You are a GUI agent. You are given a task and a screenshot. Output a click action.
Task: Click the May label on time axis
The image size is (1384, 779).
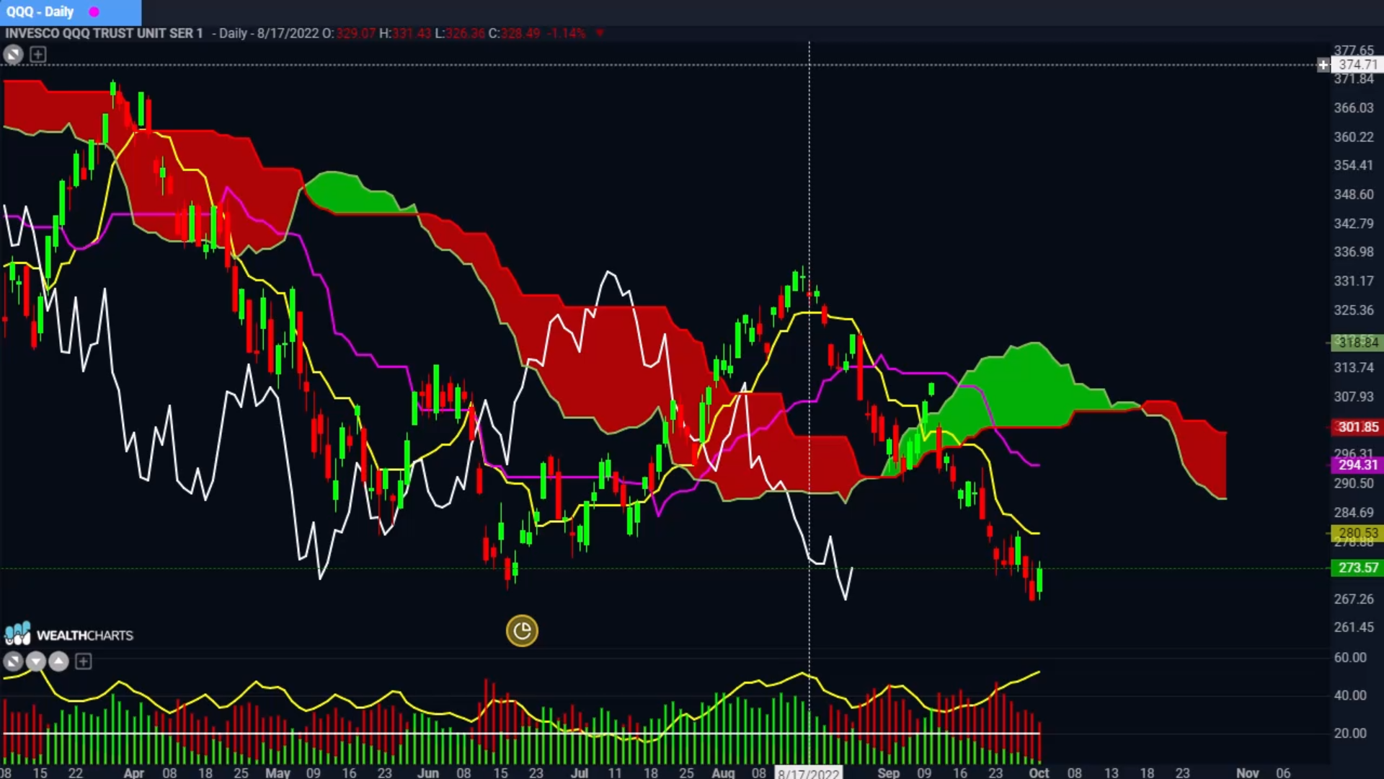pos(278,773)
